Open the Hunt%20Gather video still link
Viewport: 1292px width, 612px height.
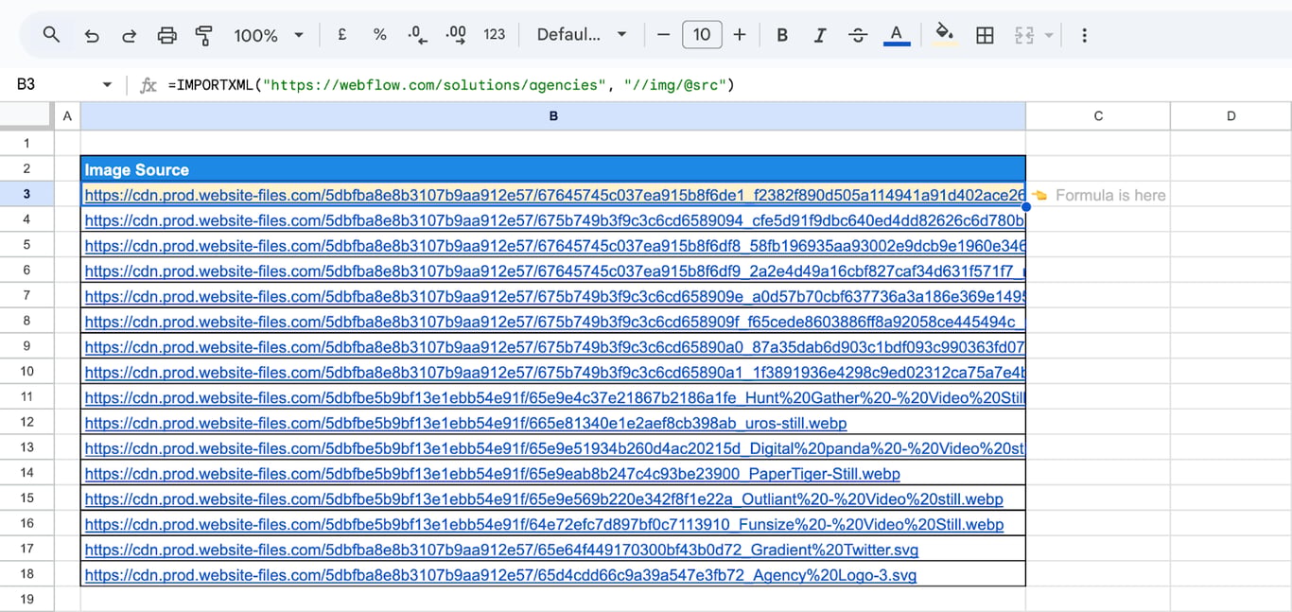[554, 398]
